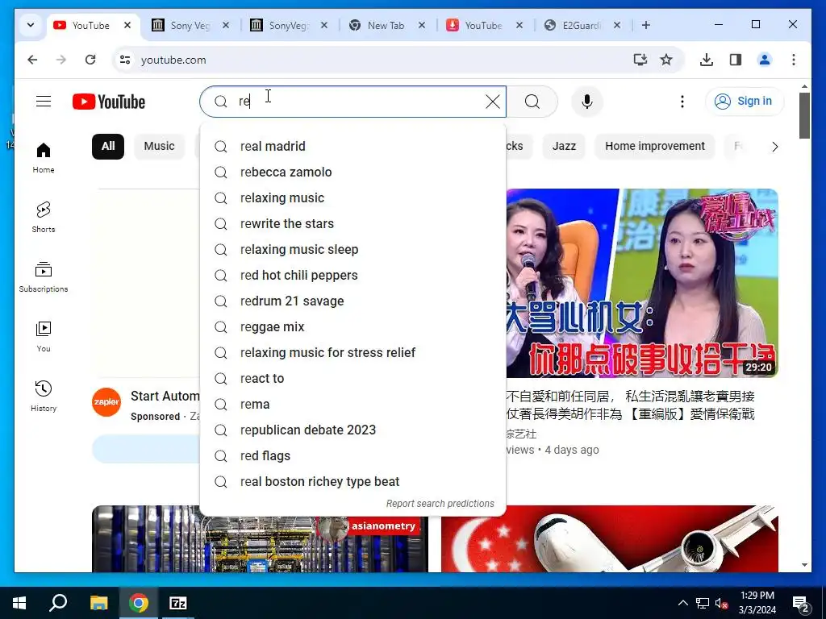Choose suggestion rewrite the stars
Screen dimensions: 826x619
(x=353, y=224)
